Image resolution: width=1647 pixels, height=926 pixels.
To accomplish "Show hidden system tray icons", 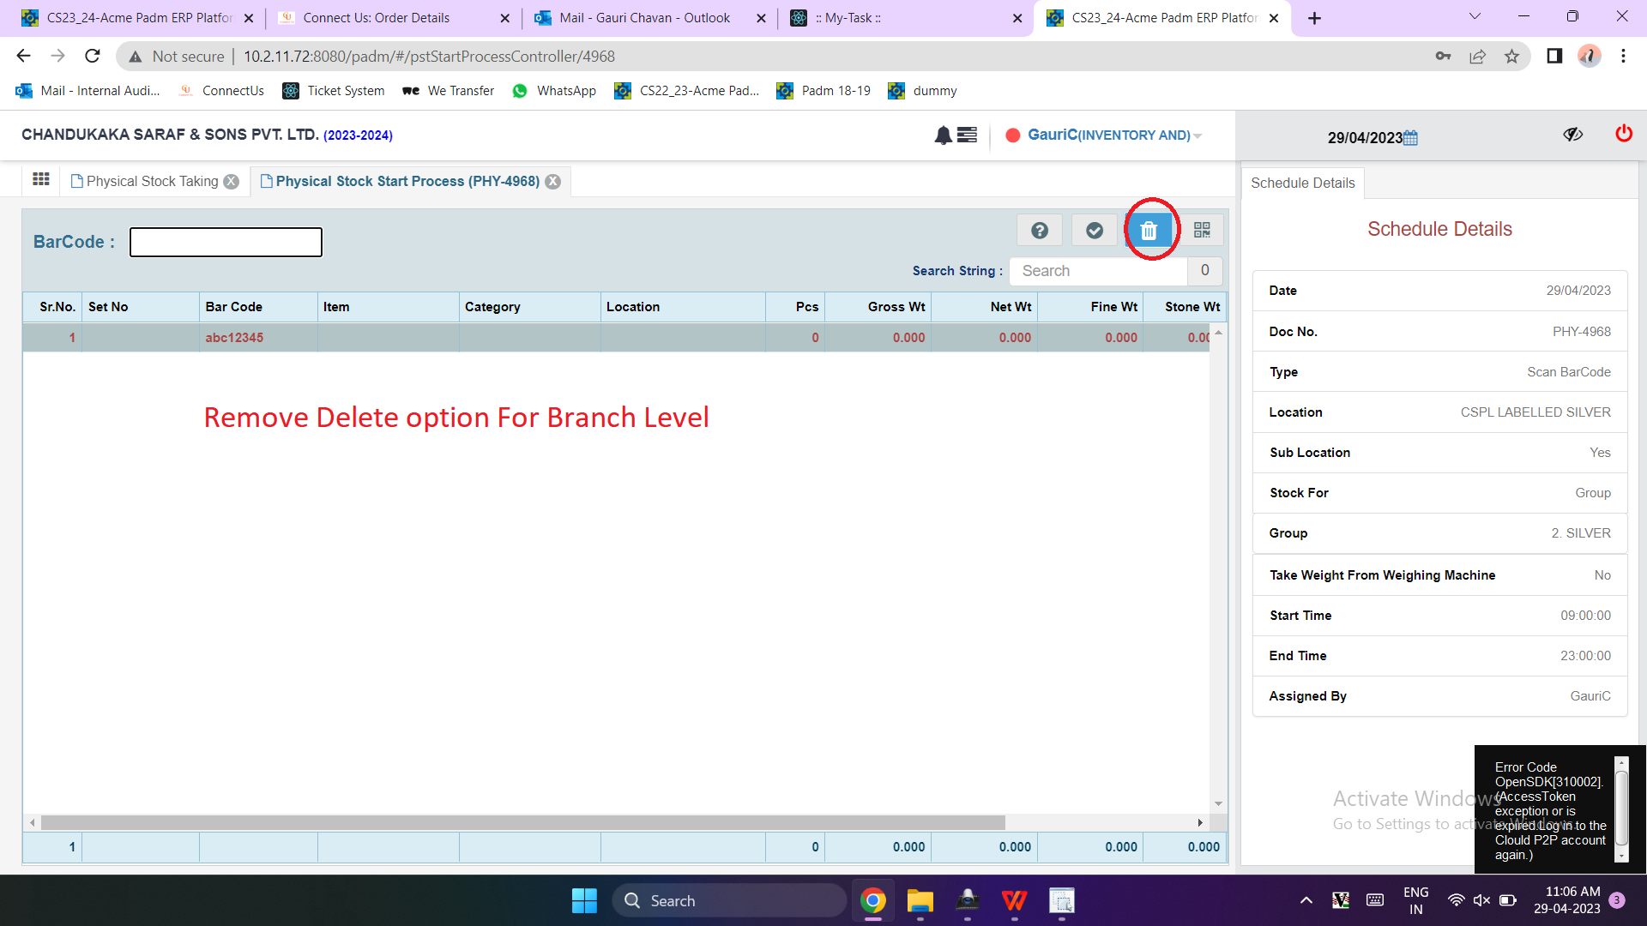I will pos(1306,900).
